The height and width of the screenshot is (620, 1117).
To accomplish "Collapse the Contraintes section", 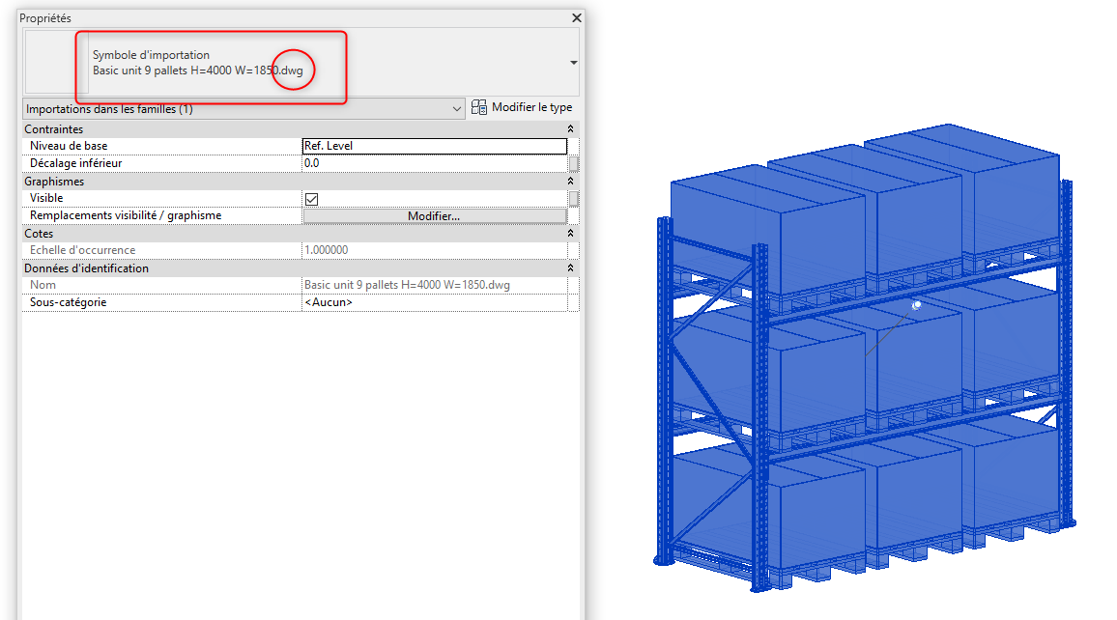I will pos(570,129).
